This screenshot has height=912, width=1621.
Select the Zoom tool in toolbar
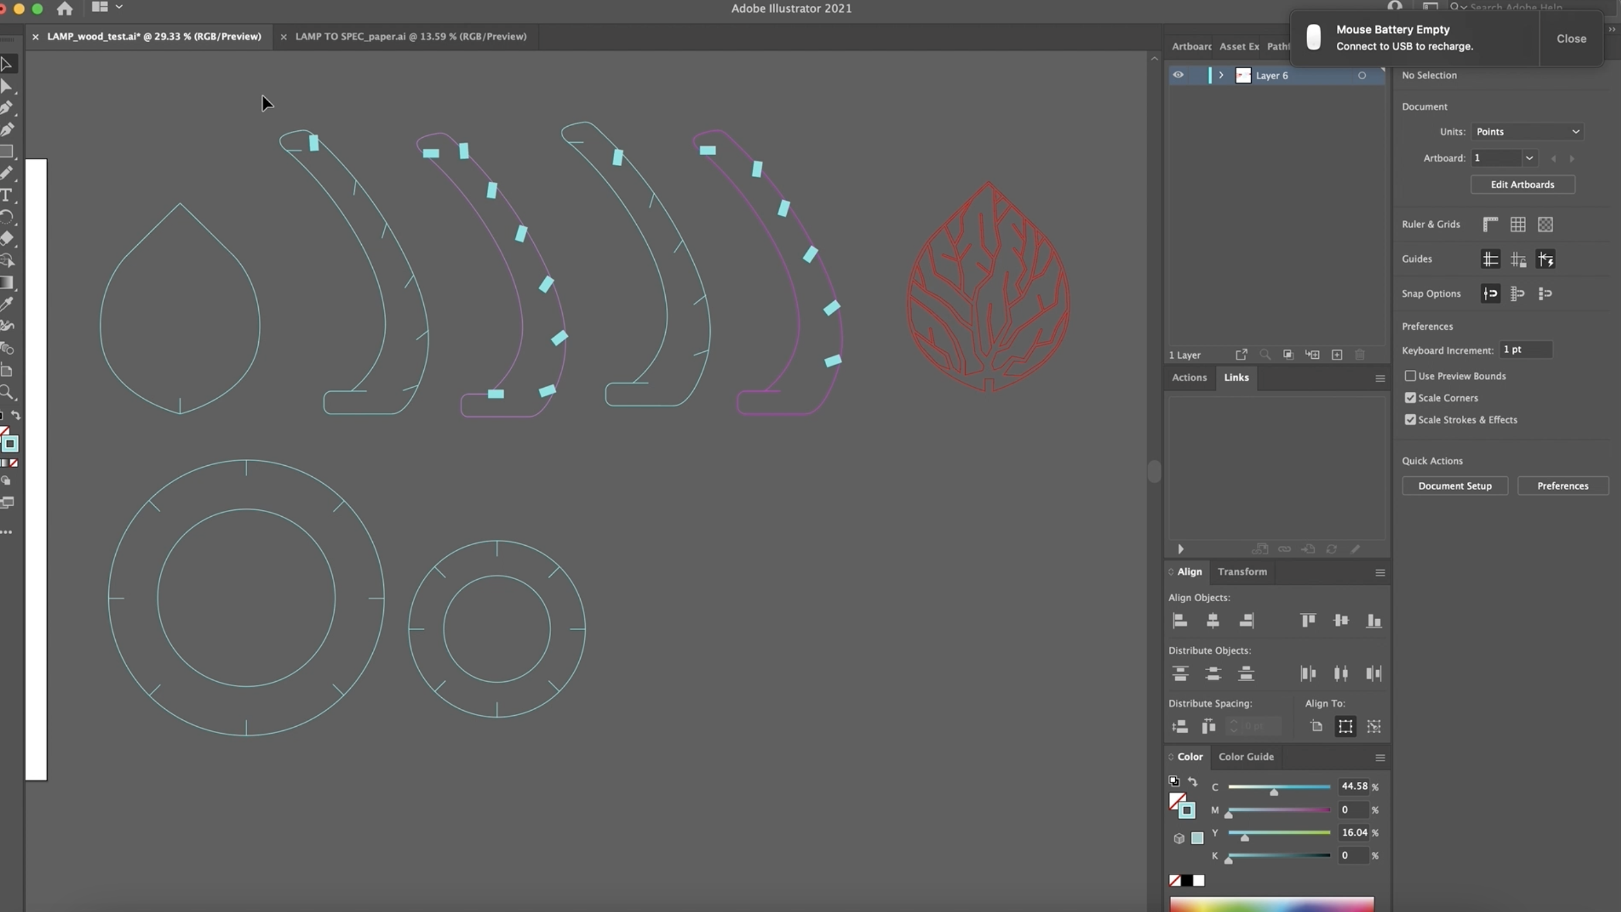click(x=6, y=392)
